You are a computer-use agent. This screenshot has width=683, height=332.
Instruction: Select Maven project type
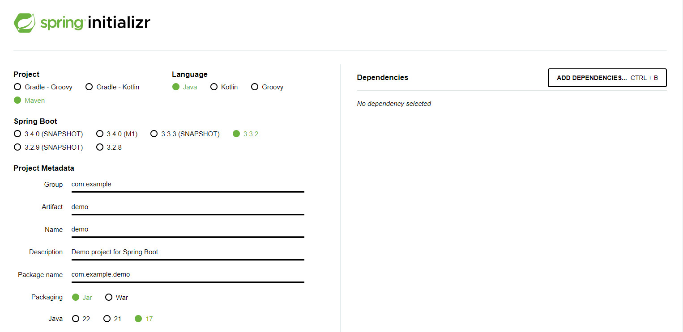pos(30,101)
